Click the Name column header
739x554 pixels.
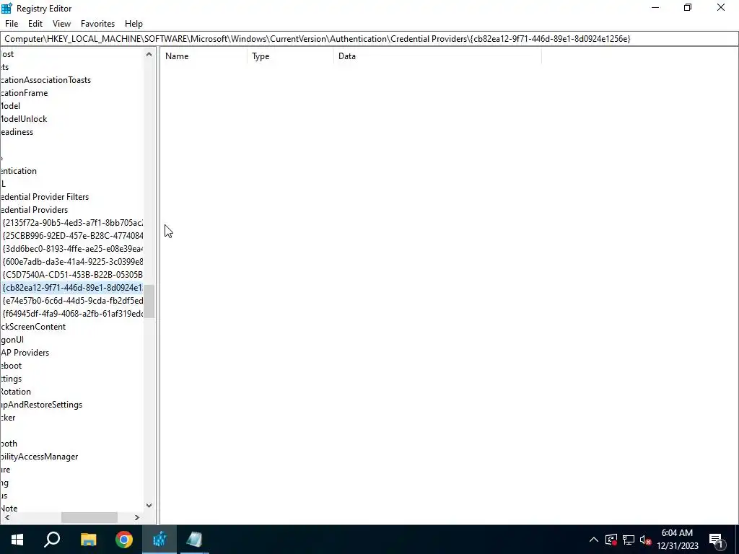click(x=204, y=56)
